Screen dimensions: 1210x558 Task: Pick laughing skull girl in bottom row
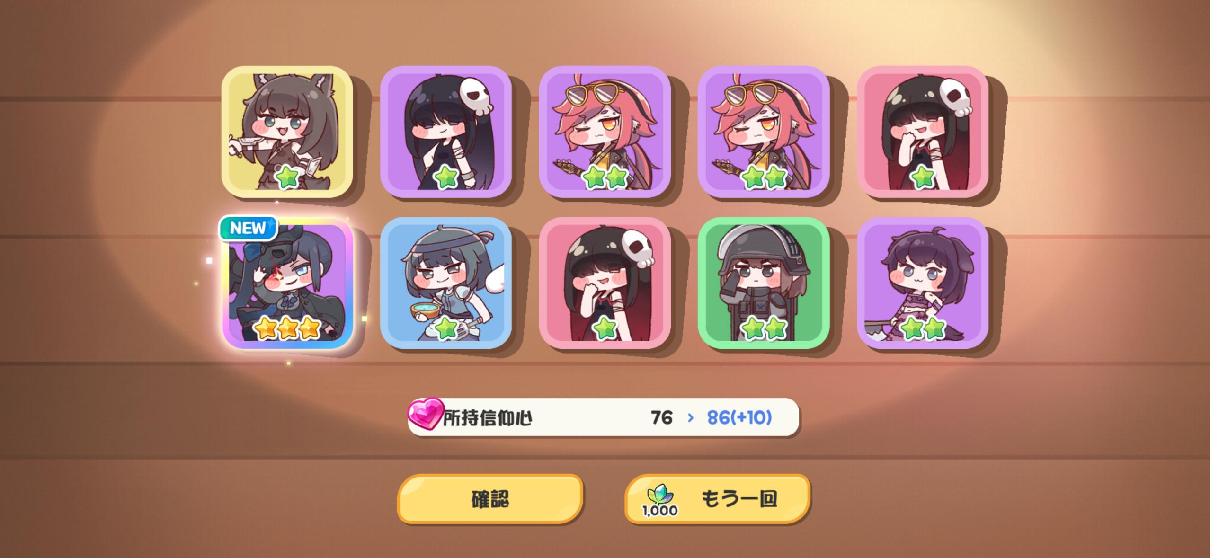click(605, 283)
